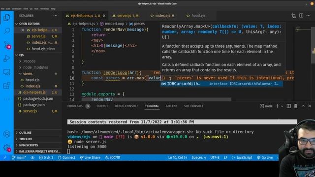
Task: Close ejs-helpers.js in Open Editors list
Action: tap(23, 30)
